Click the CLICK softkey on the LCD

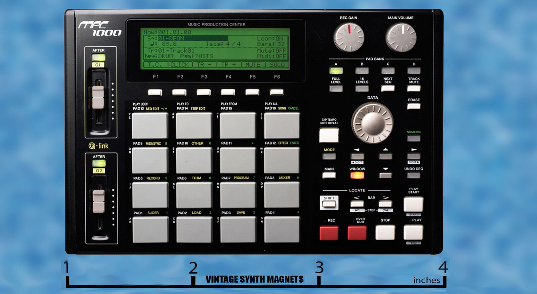click(x=180, y=65)
